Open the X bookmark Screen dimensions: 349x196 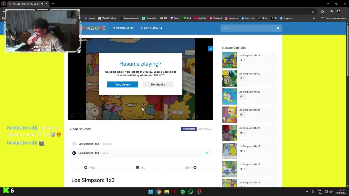click(x=274, y=18)
